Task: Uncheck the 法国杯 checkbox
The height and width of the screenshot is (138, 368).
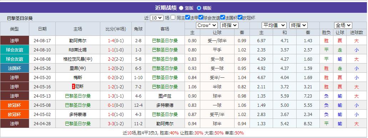Action: pos(222,17)
